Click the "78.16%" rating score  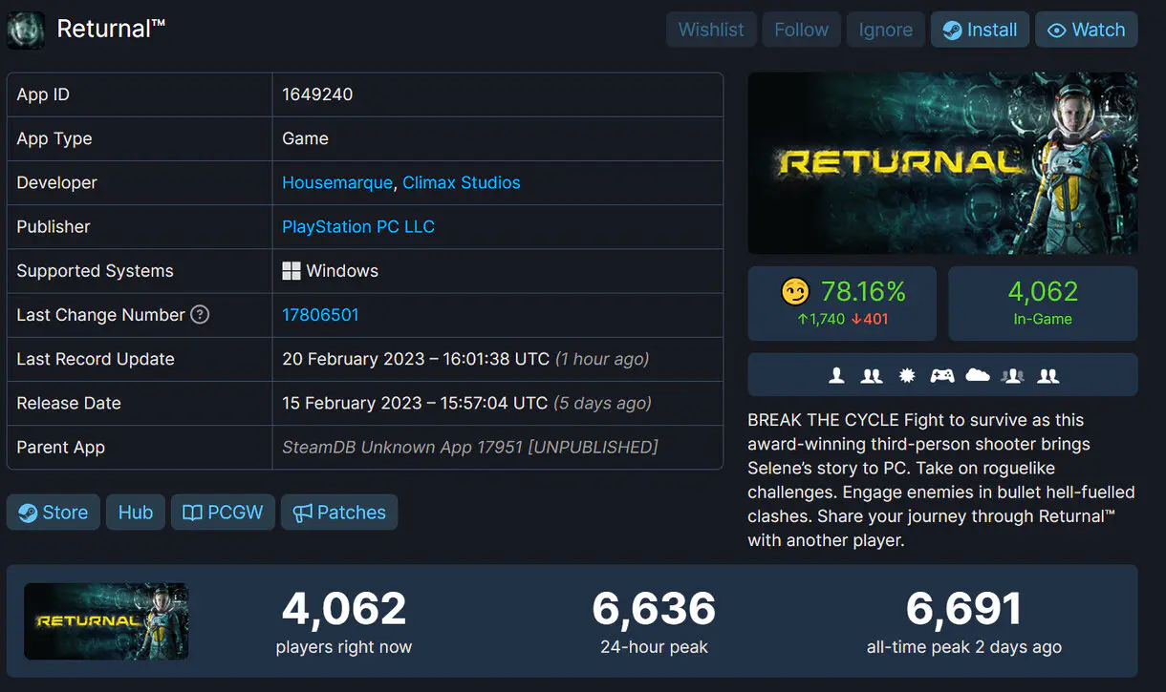point(863,291)
